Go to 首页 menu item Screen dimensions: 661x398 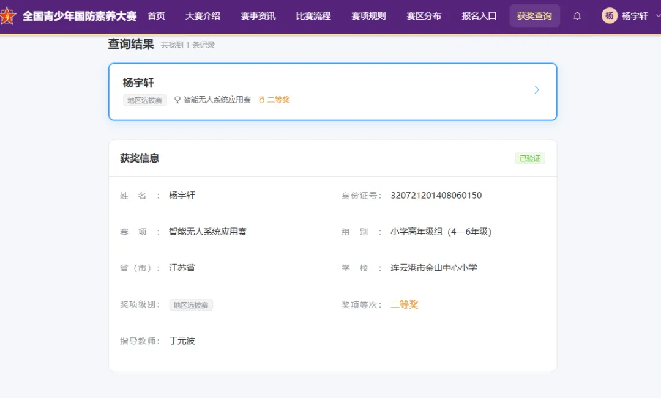(157, 16)
